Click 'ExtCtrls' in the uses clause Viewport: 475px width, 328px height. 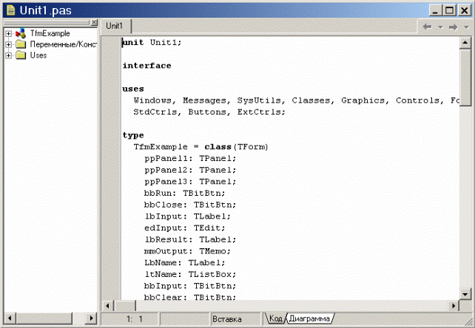tap(259, 112)
